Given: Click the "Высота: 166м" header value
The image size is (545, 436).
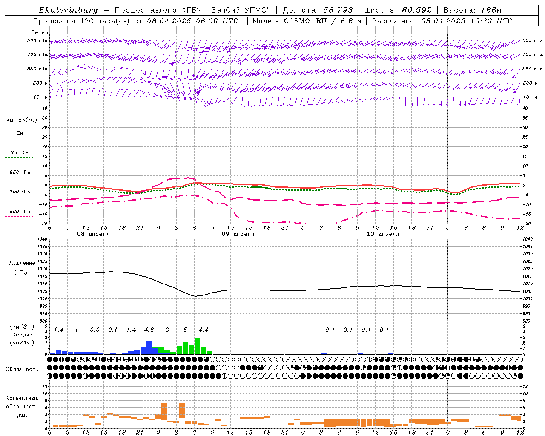Looking at the screenshot, I should 472,10.
